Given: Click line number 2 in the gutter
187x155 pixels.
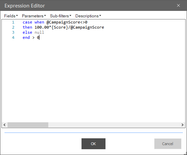Looking at the screenshot, I should (13, 27).
